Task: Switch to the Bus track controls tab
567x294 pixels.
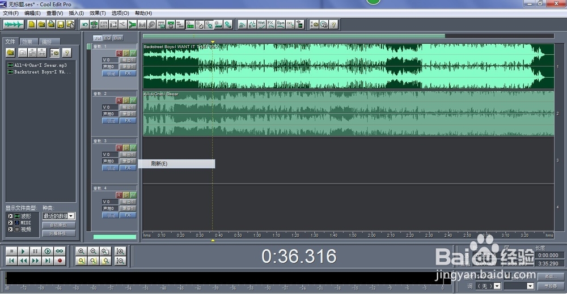Action: pyautogui.click(x=118, y=38)
